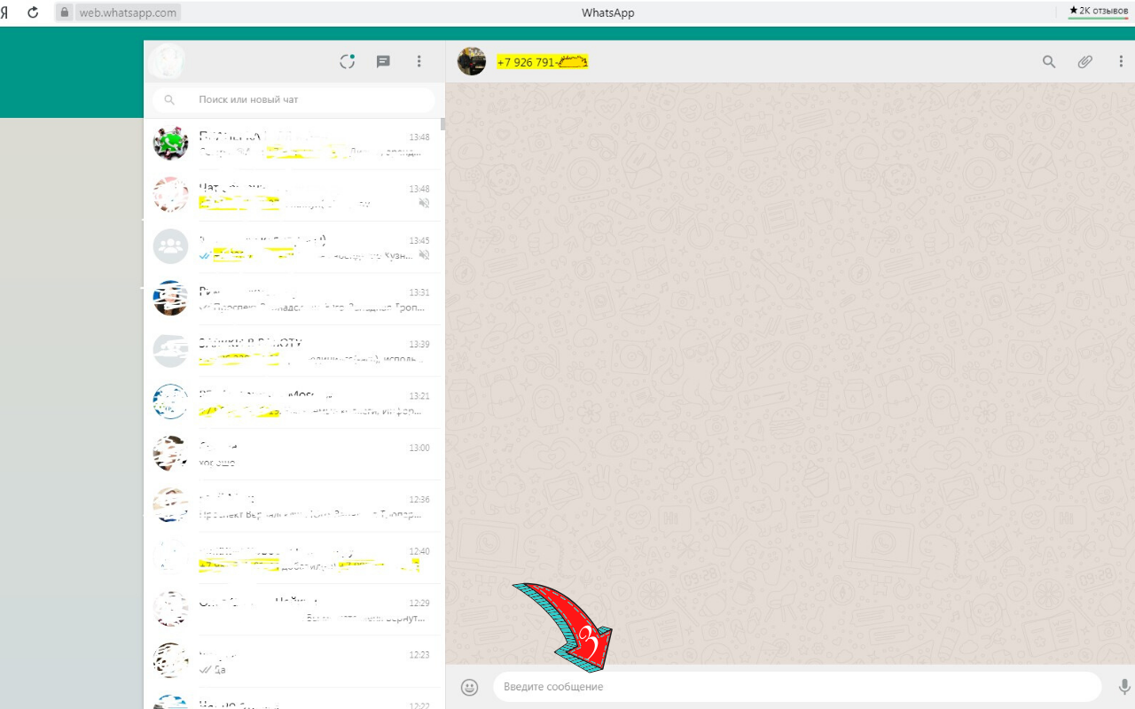Click the 'Введите сообщение' message box
The height and width of the screenshot is (709, 1135).
[x=797, y=687]
